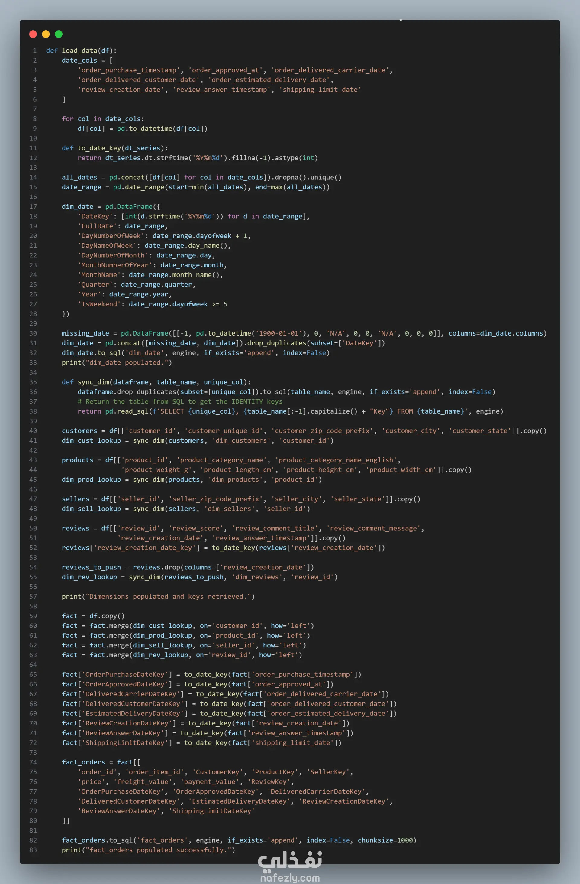Click the red close dot
Viewport: 580px width, 884px height.
pos(33,34)
